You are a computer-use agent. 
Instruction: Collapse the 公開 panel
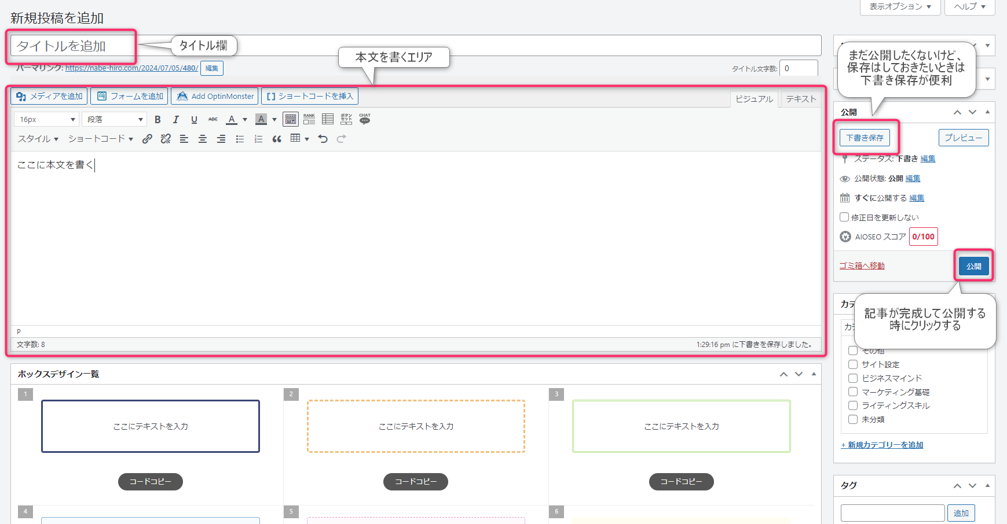coord(987,112)
